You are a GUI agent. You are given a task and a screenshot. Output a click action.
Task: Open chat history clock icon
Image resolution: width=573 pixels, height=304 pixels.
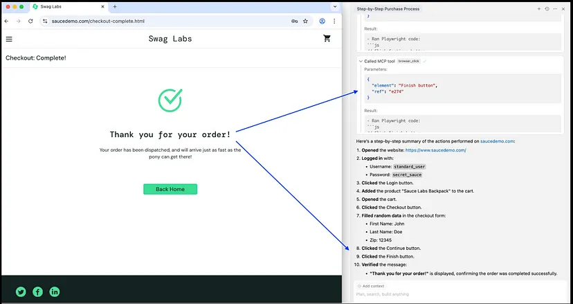point(547,9)
